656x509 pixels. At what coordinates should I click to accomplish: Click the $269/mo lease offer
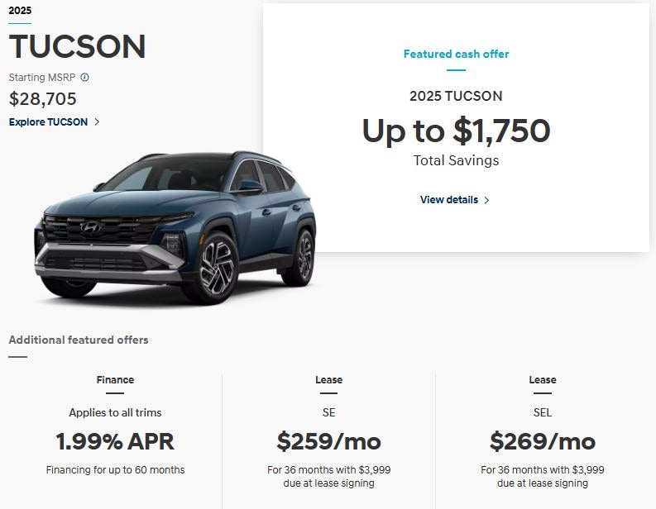click(543, 441)
